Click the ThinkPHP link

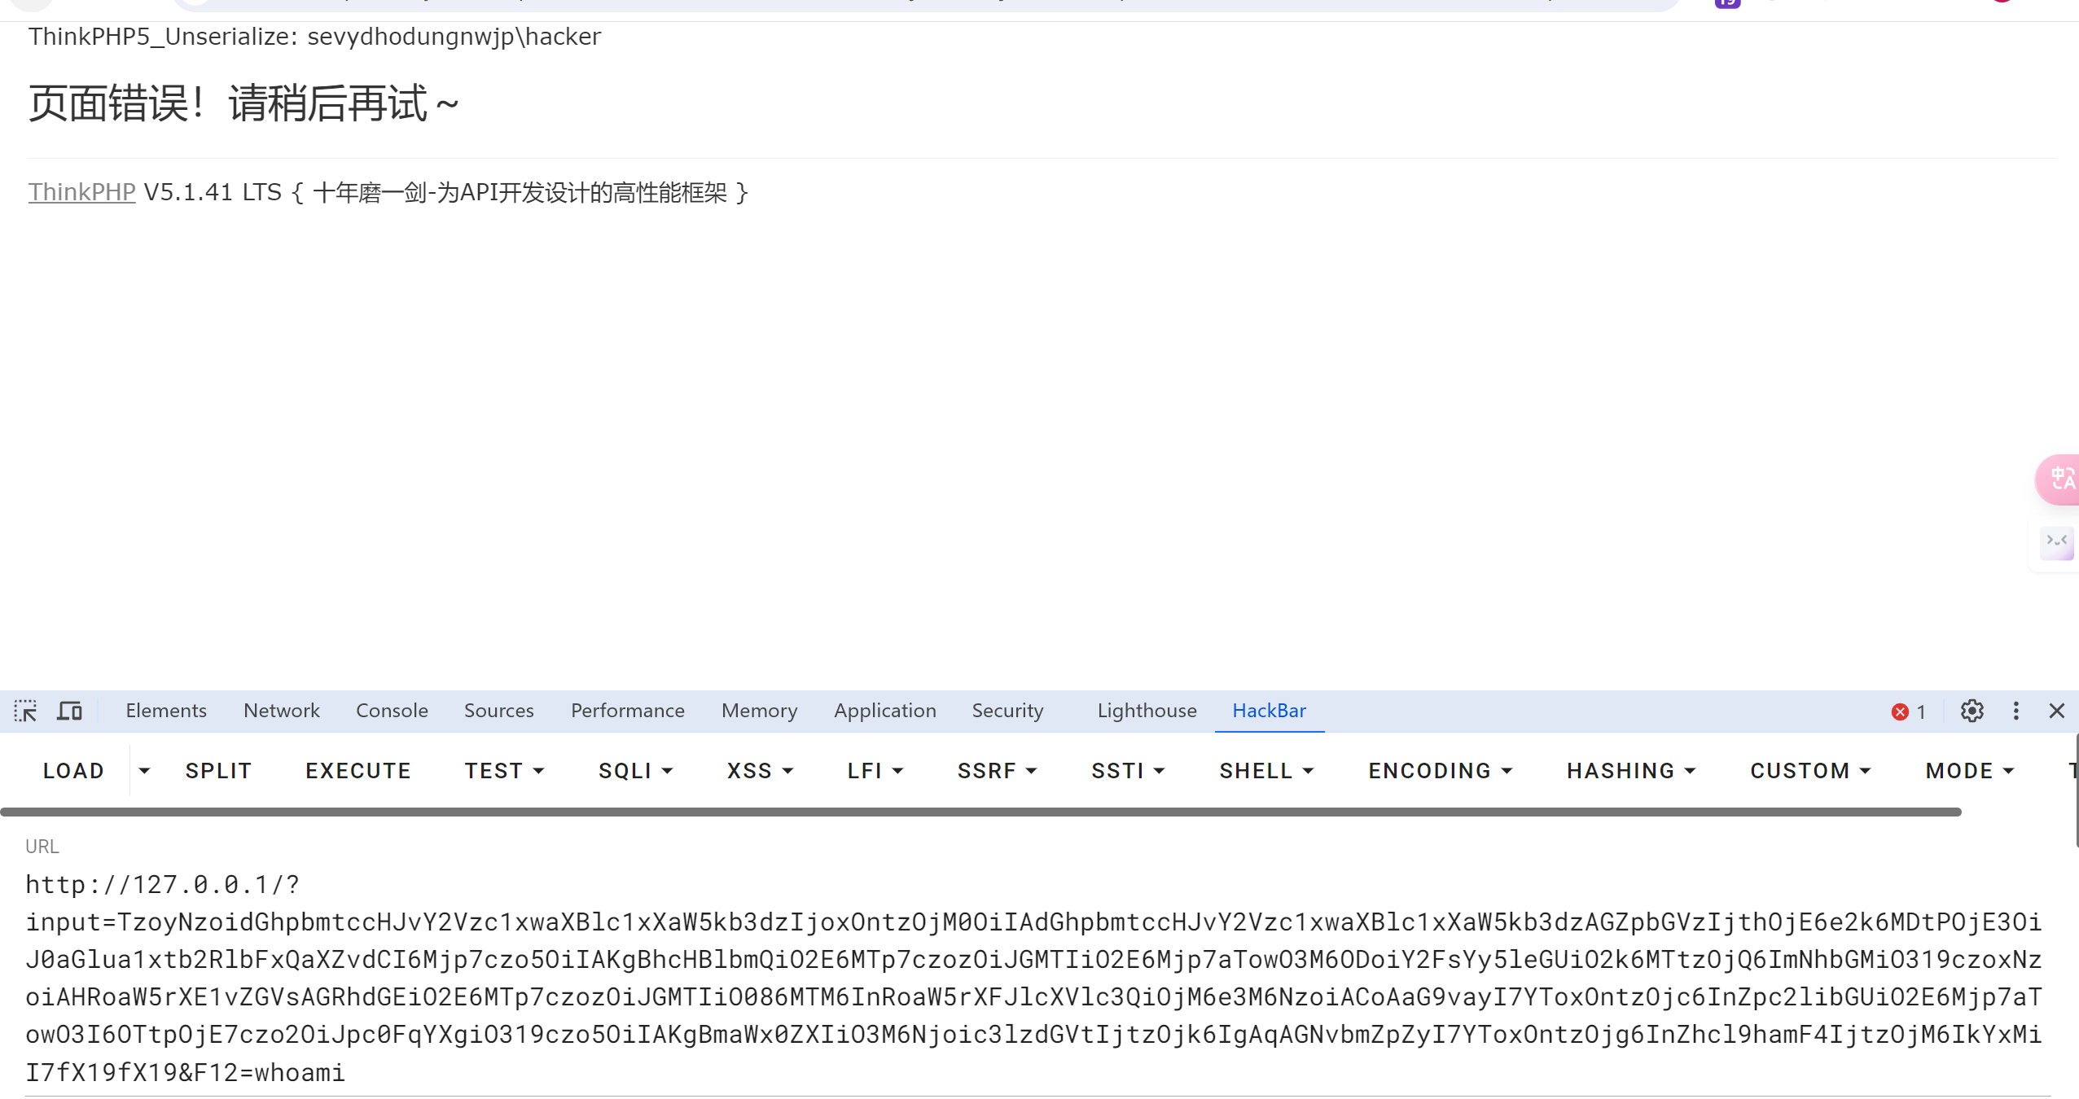click(81, 192)
